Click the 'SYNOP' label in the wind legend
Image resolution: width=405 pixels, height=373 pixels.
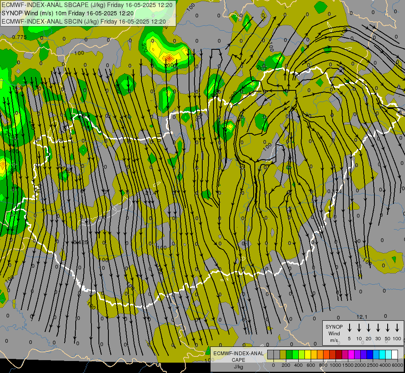pyautogui.click(x=334, y=327)
